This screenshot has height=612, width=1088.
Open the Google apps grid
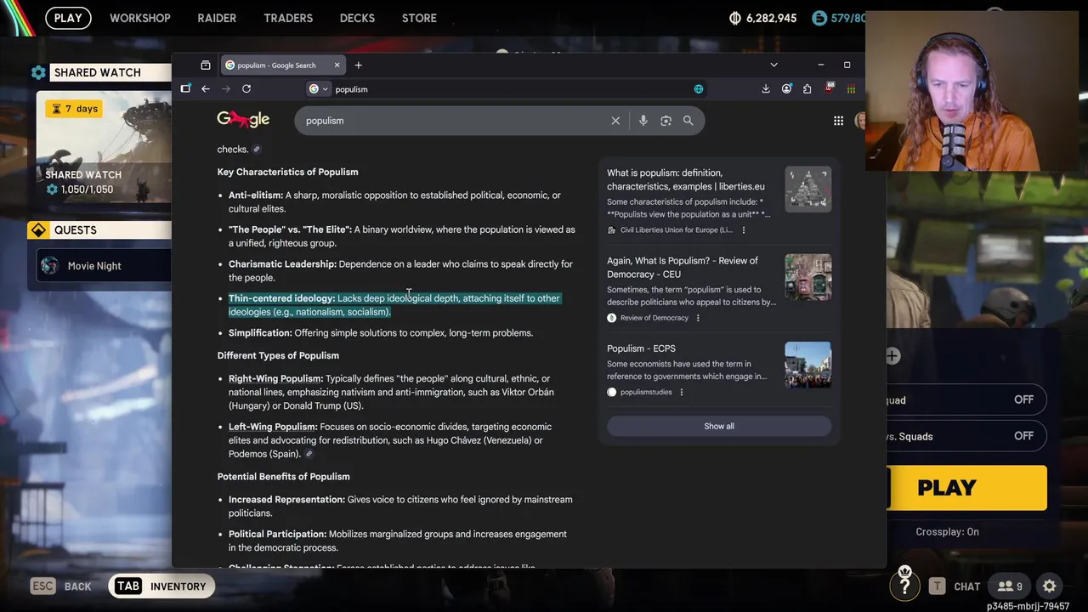[838, 121]
